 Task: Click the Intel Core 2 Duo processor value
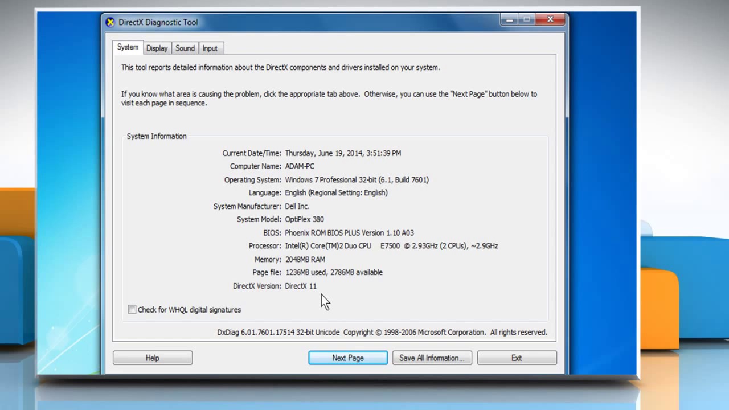392,246
